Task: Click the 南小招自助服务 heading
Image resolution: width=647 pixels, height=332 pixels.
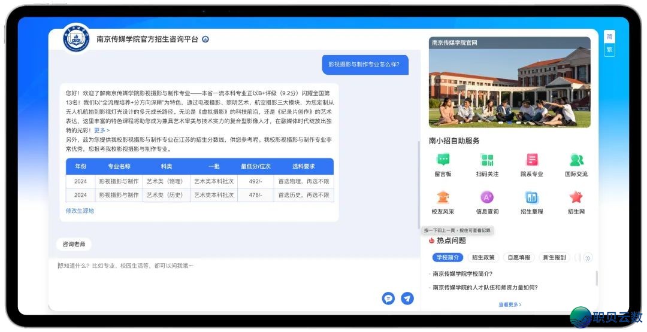Action: [x=454, y=141]
